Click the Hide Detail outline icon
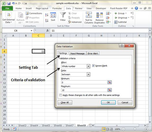The height and width of the screenshot is (132, 152). (132, 18)
